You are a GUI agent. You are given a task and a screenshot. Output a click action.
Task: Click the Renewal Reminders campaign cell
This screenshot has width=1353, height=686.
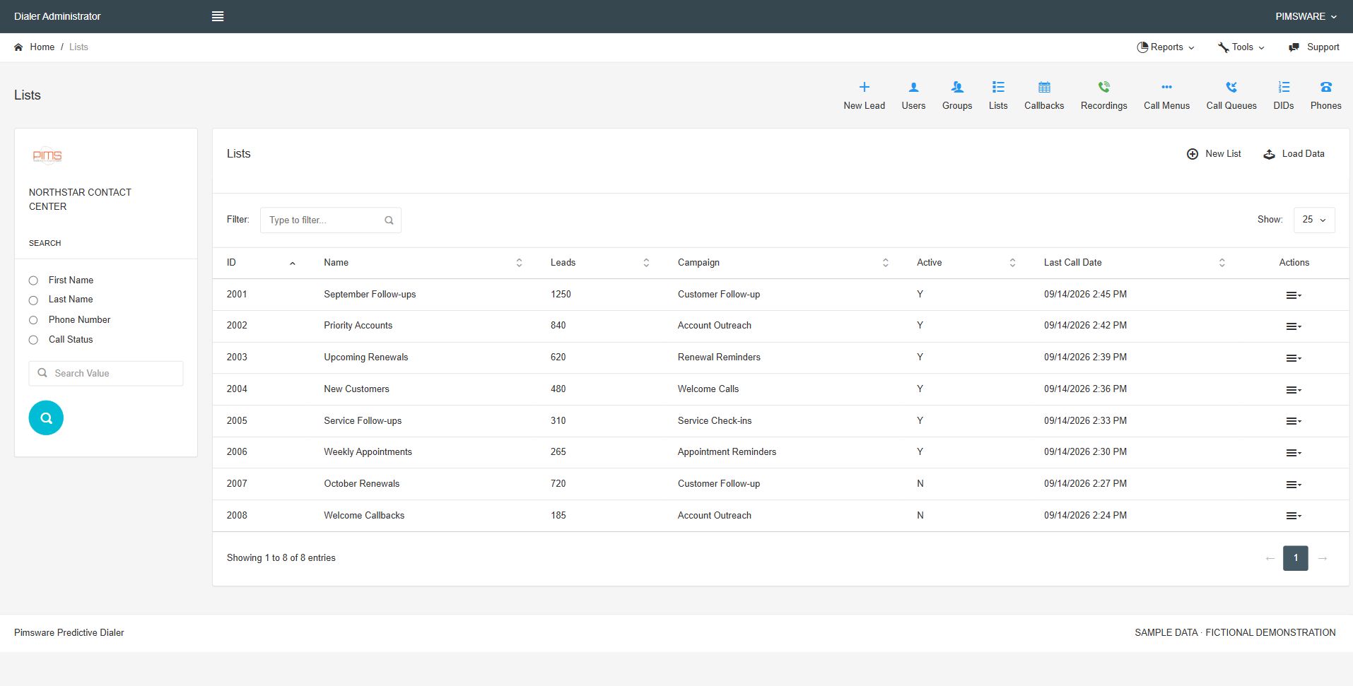pos(719,357)
